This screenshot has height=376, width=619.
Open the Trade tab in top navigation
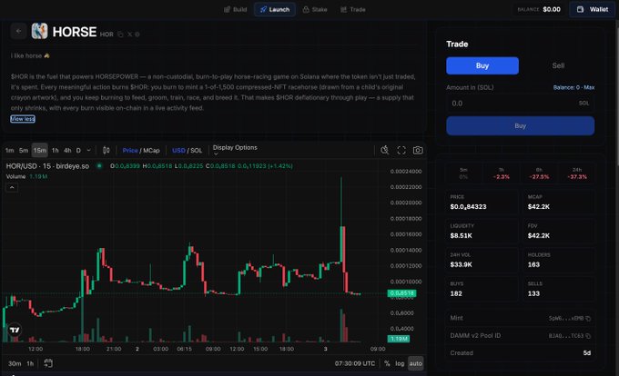353,9
